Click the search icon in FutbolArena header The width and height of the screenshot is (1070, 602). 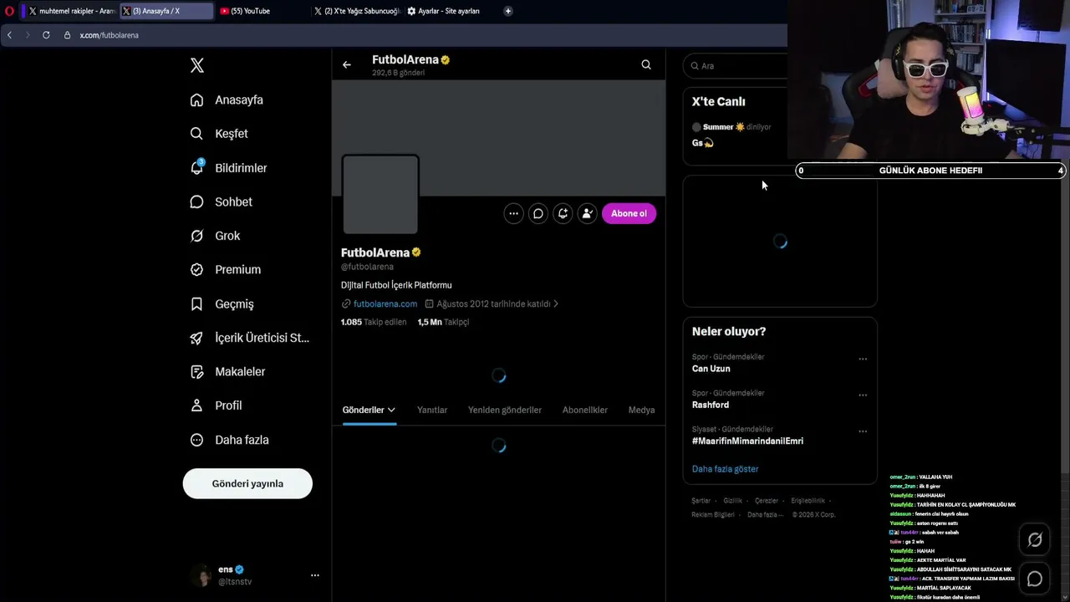click(x=646, y=64)
